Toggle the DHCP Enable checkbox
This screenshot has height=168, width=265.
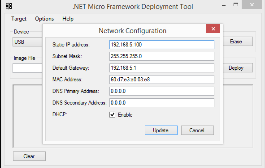[112, 115]
